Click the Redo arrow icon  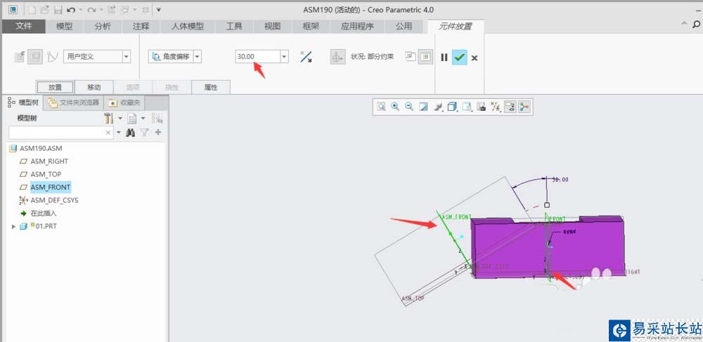(x=93, y=9)
